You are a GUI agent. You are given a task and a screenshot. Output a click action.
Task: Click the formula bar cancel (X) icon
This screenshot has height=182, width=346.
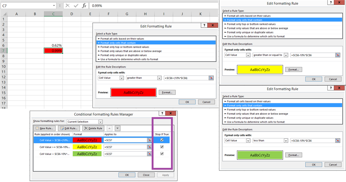[x=68, y=6]
